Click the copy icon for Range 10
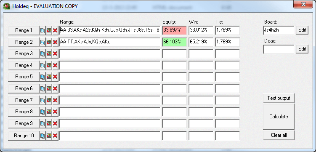The width and height of the screenshot is (316, 152). tap(42, 136)
